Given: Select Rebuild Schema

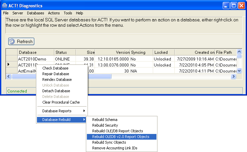Looking at the screenshot, I should point(122,120).
